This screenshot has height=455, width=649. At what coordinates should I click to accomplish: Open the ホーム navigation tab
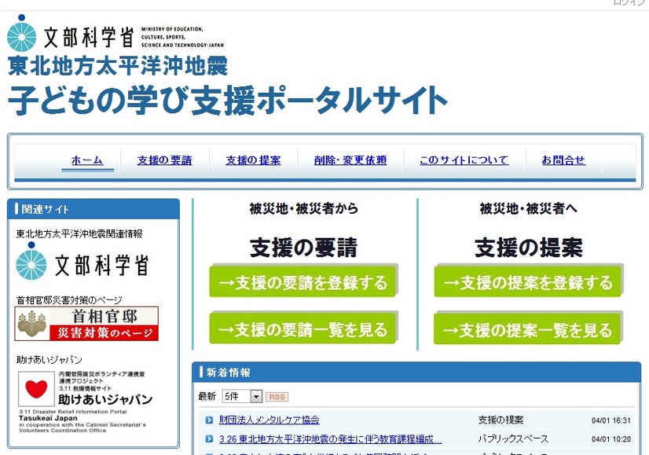coord(87,160)
